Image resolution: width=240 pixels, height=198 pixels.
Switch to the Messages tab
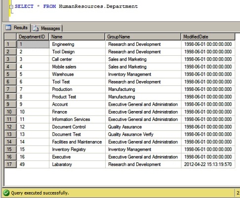pos(46,28)
